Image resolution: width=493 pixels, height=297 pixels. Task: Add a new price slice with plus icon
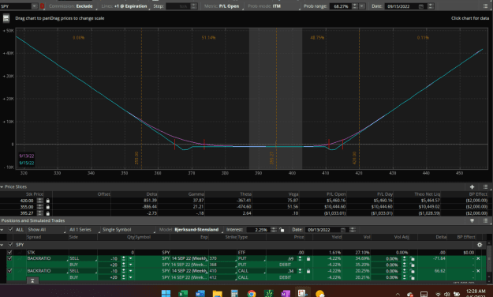tap(472, 186)
